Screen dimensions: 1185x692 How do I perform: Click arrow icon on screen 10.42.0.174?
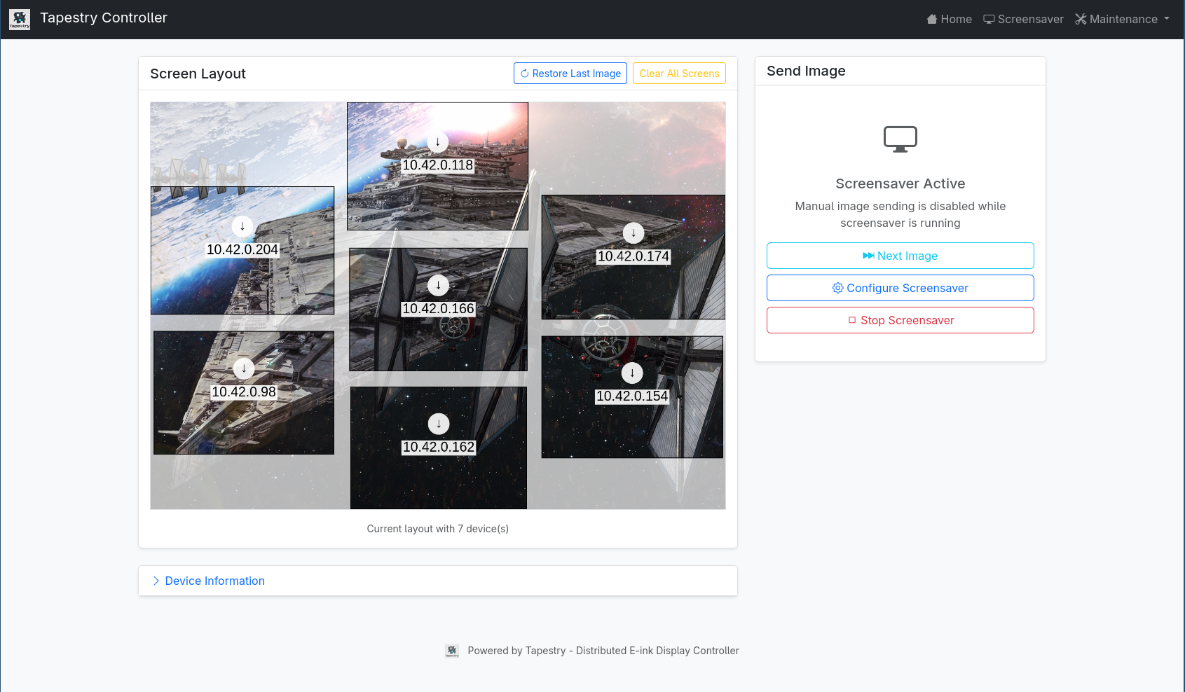633,233
